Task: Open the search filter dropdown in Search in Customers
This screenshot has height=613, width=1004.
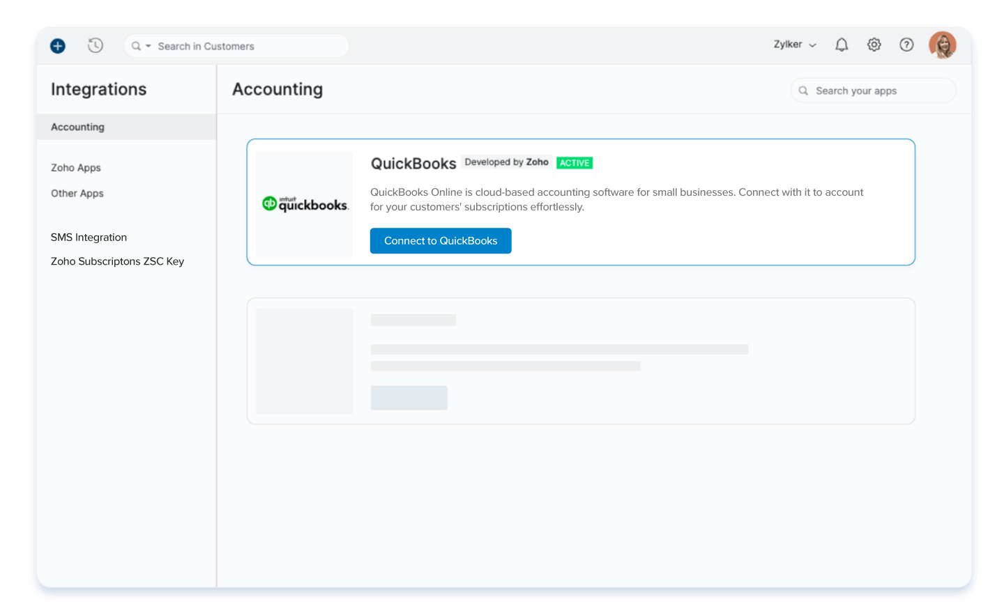Action: tap(147, 46)
